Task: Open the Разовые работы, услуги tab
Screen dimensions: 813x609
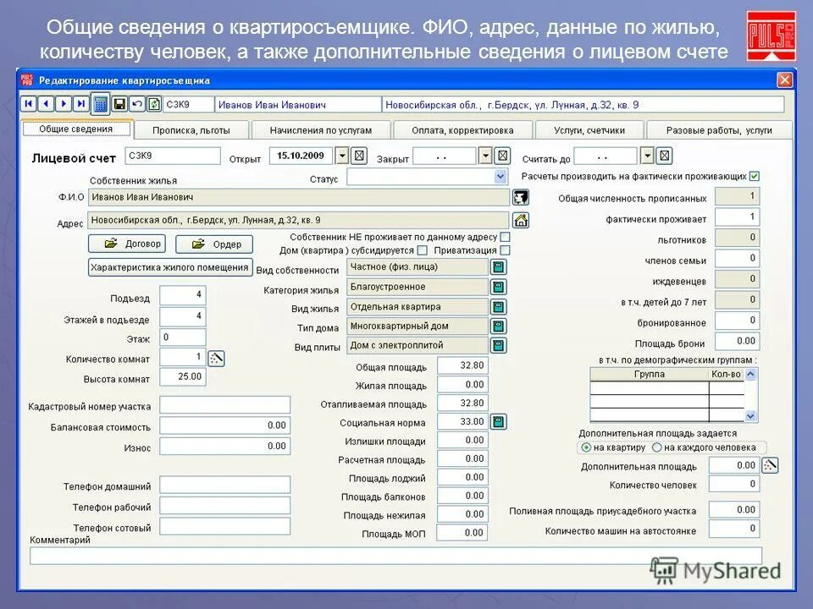Action: coord(719,130)
